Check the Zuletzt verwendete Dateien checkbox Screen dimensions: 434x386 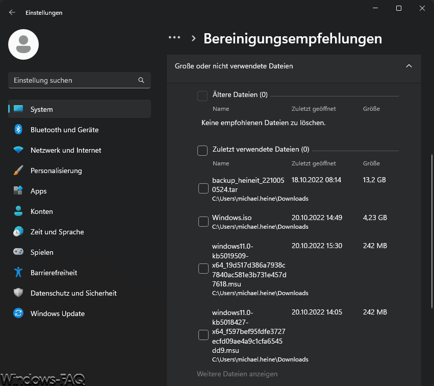click(x=202, y=151)
